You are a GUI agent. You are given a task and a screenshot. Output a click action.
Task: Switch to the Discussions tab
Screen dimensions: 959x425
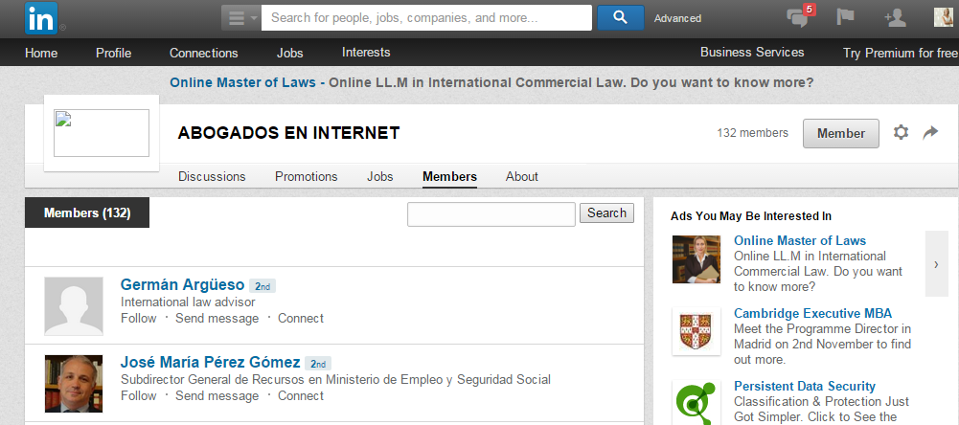tap(212, 176)
